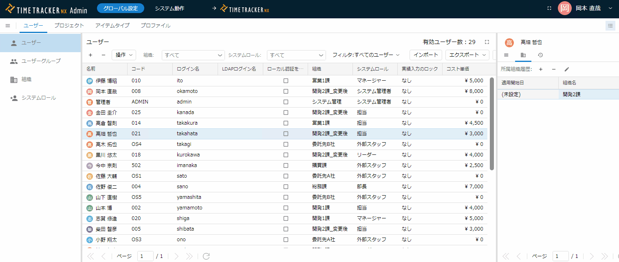Screen dimensions: 619x262
Task: Check local auth box for 伊藤 博昭
Action: [x=286, y=81]
